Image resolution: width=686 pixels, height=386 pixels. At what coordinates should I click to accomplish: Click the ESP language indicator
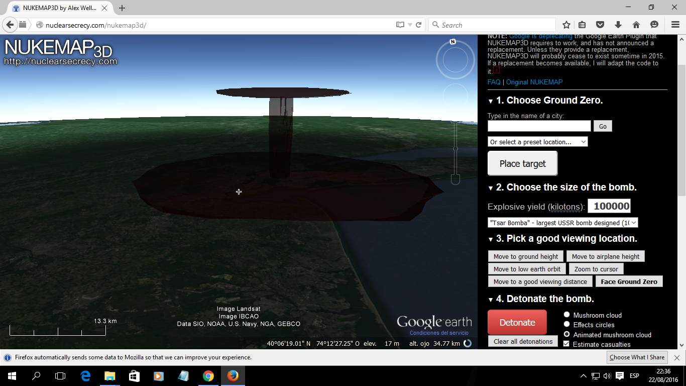tap(634, 375)
